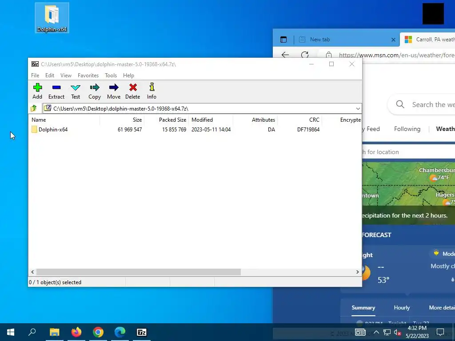Run the Test archive tool

pyautogui.click(x=76, y=91)
